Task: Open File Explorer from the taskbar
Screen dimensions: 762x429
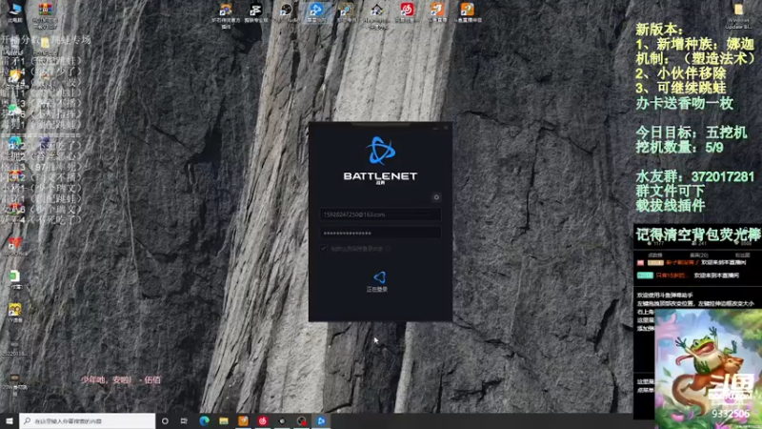Action: click(x=224, y=420)
